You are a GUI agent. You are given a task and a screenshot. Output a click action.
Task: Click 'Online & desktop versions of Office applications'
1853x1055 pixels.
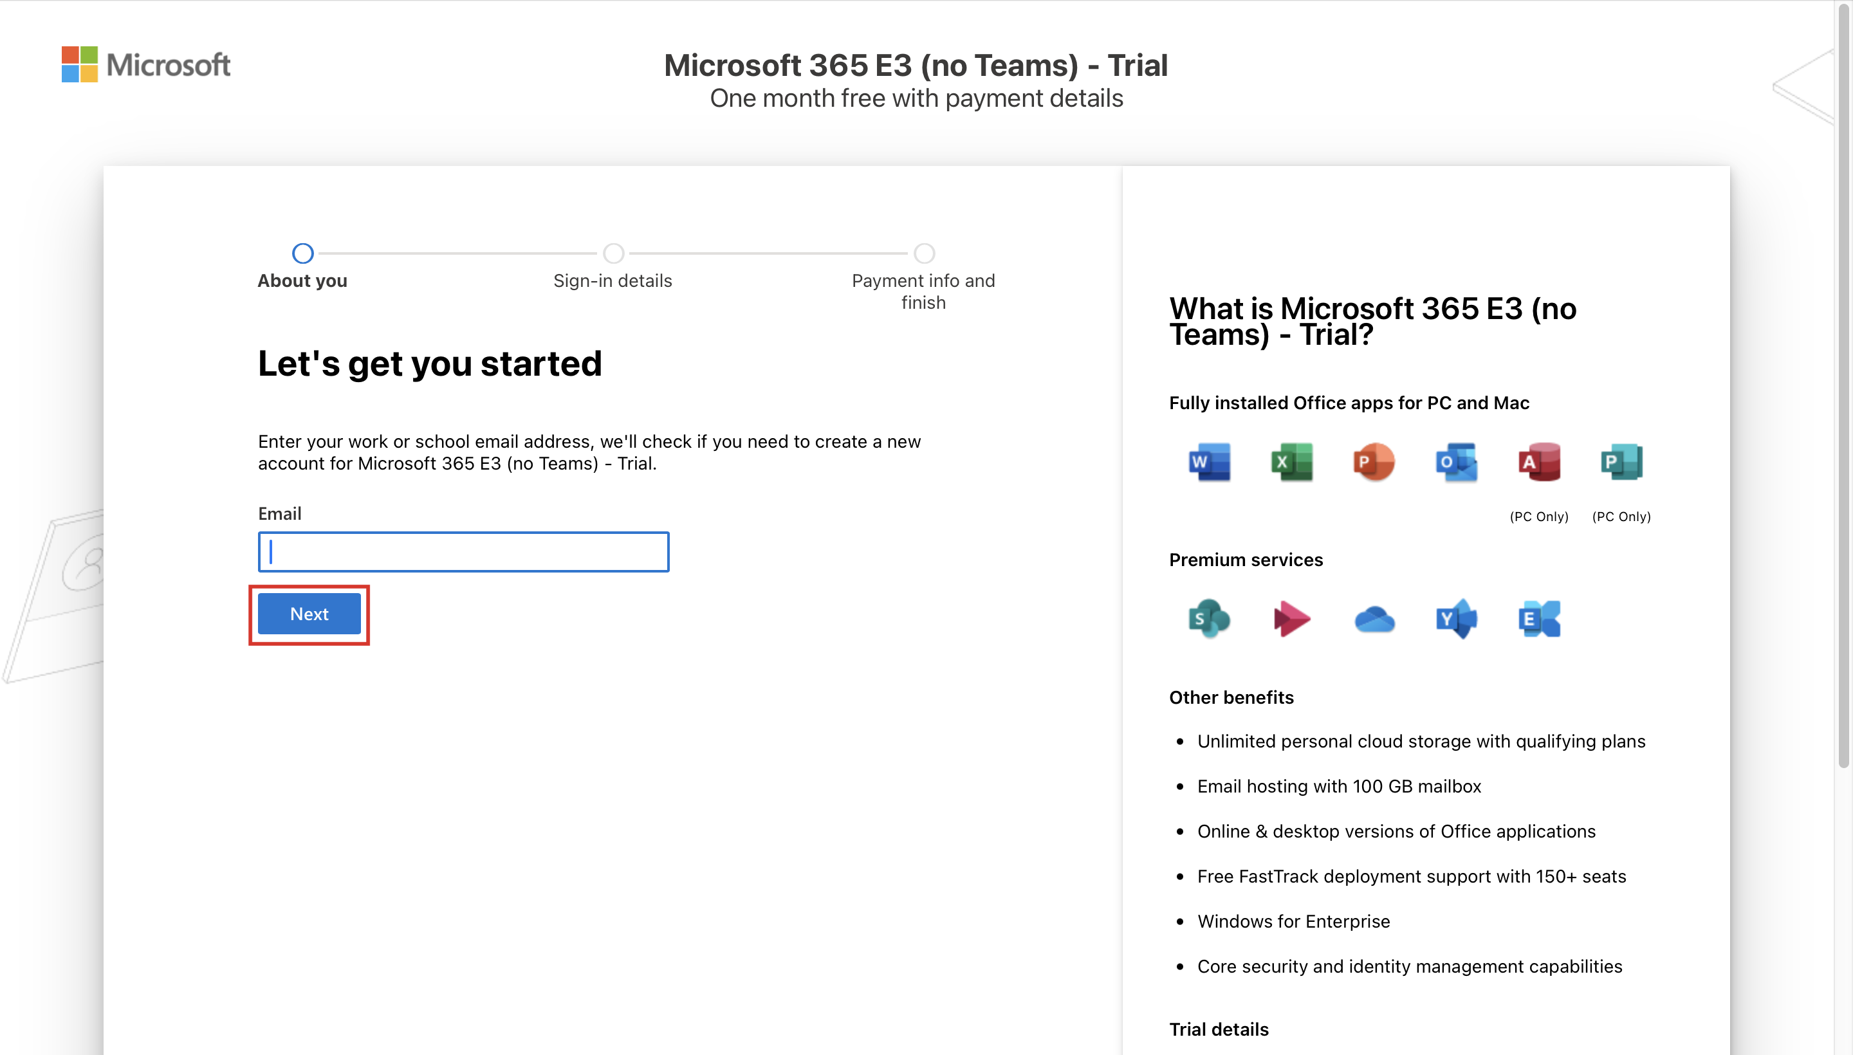click(x=1396, y=831)
